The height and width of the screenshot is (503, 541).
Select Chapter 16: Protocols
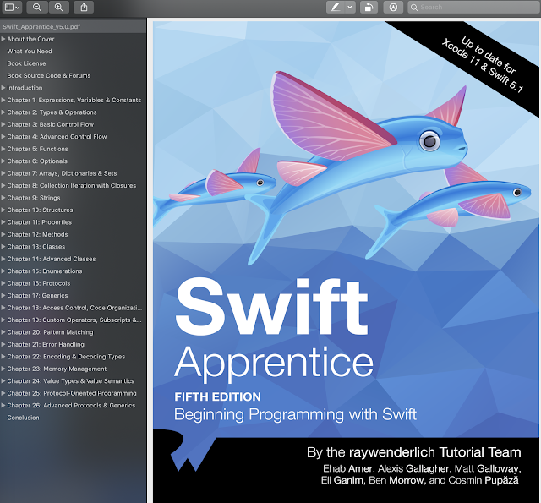tap(39, 283)
